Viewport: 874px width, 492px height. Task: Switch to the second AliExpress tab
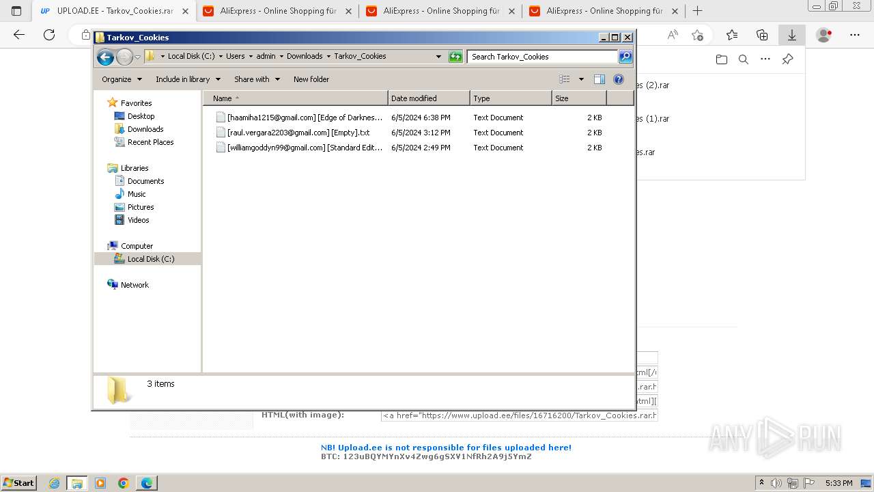tap(441, 11)
